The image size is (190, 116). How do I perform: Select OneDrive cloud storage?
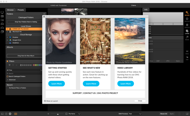pos(15,43)
